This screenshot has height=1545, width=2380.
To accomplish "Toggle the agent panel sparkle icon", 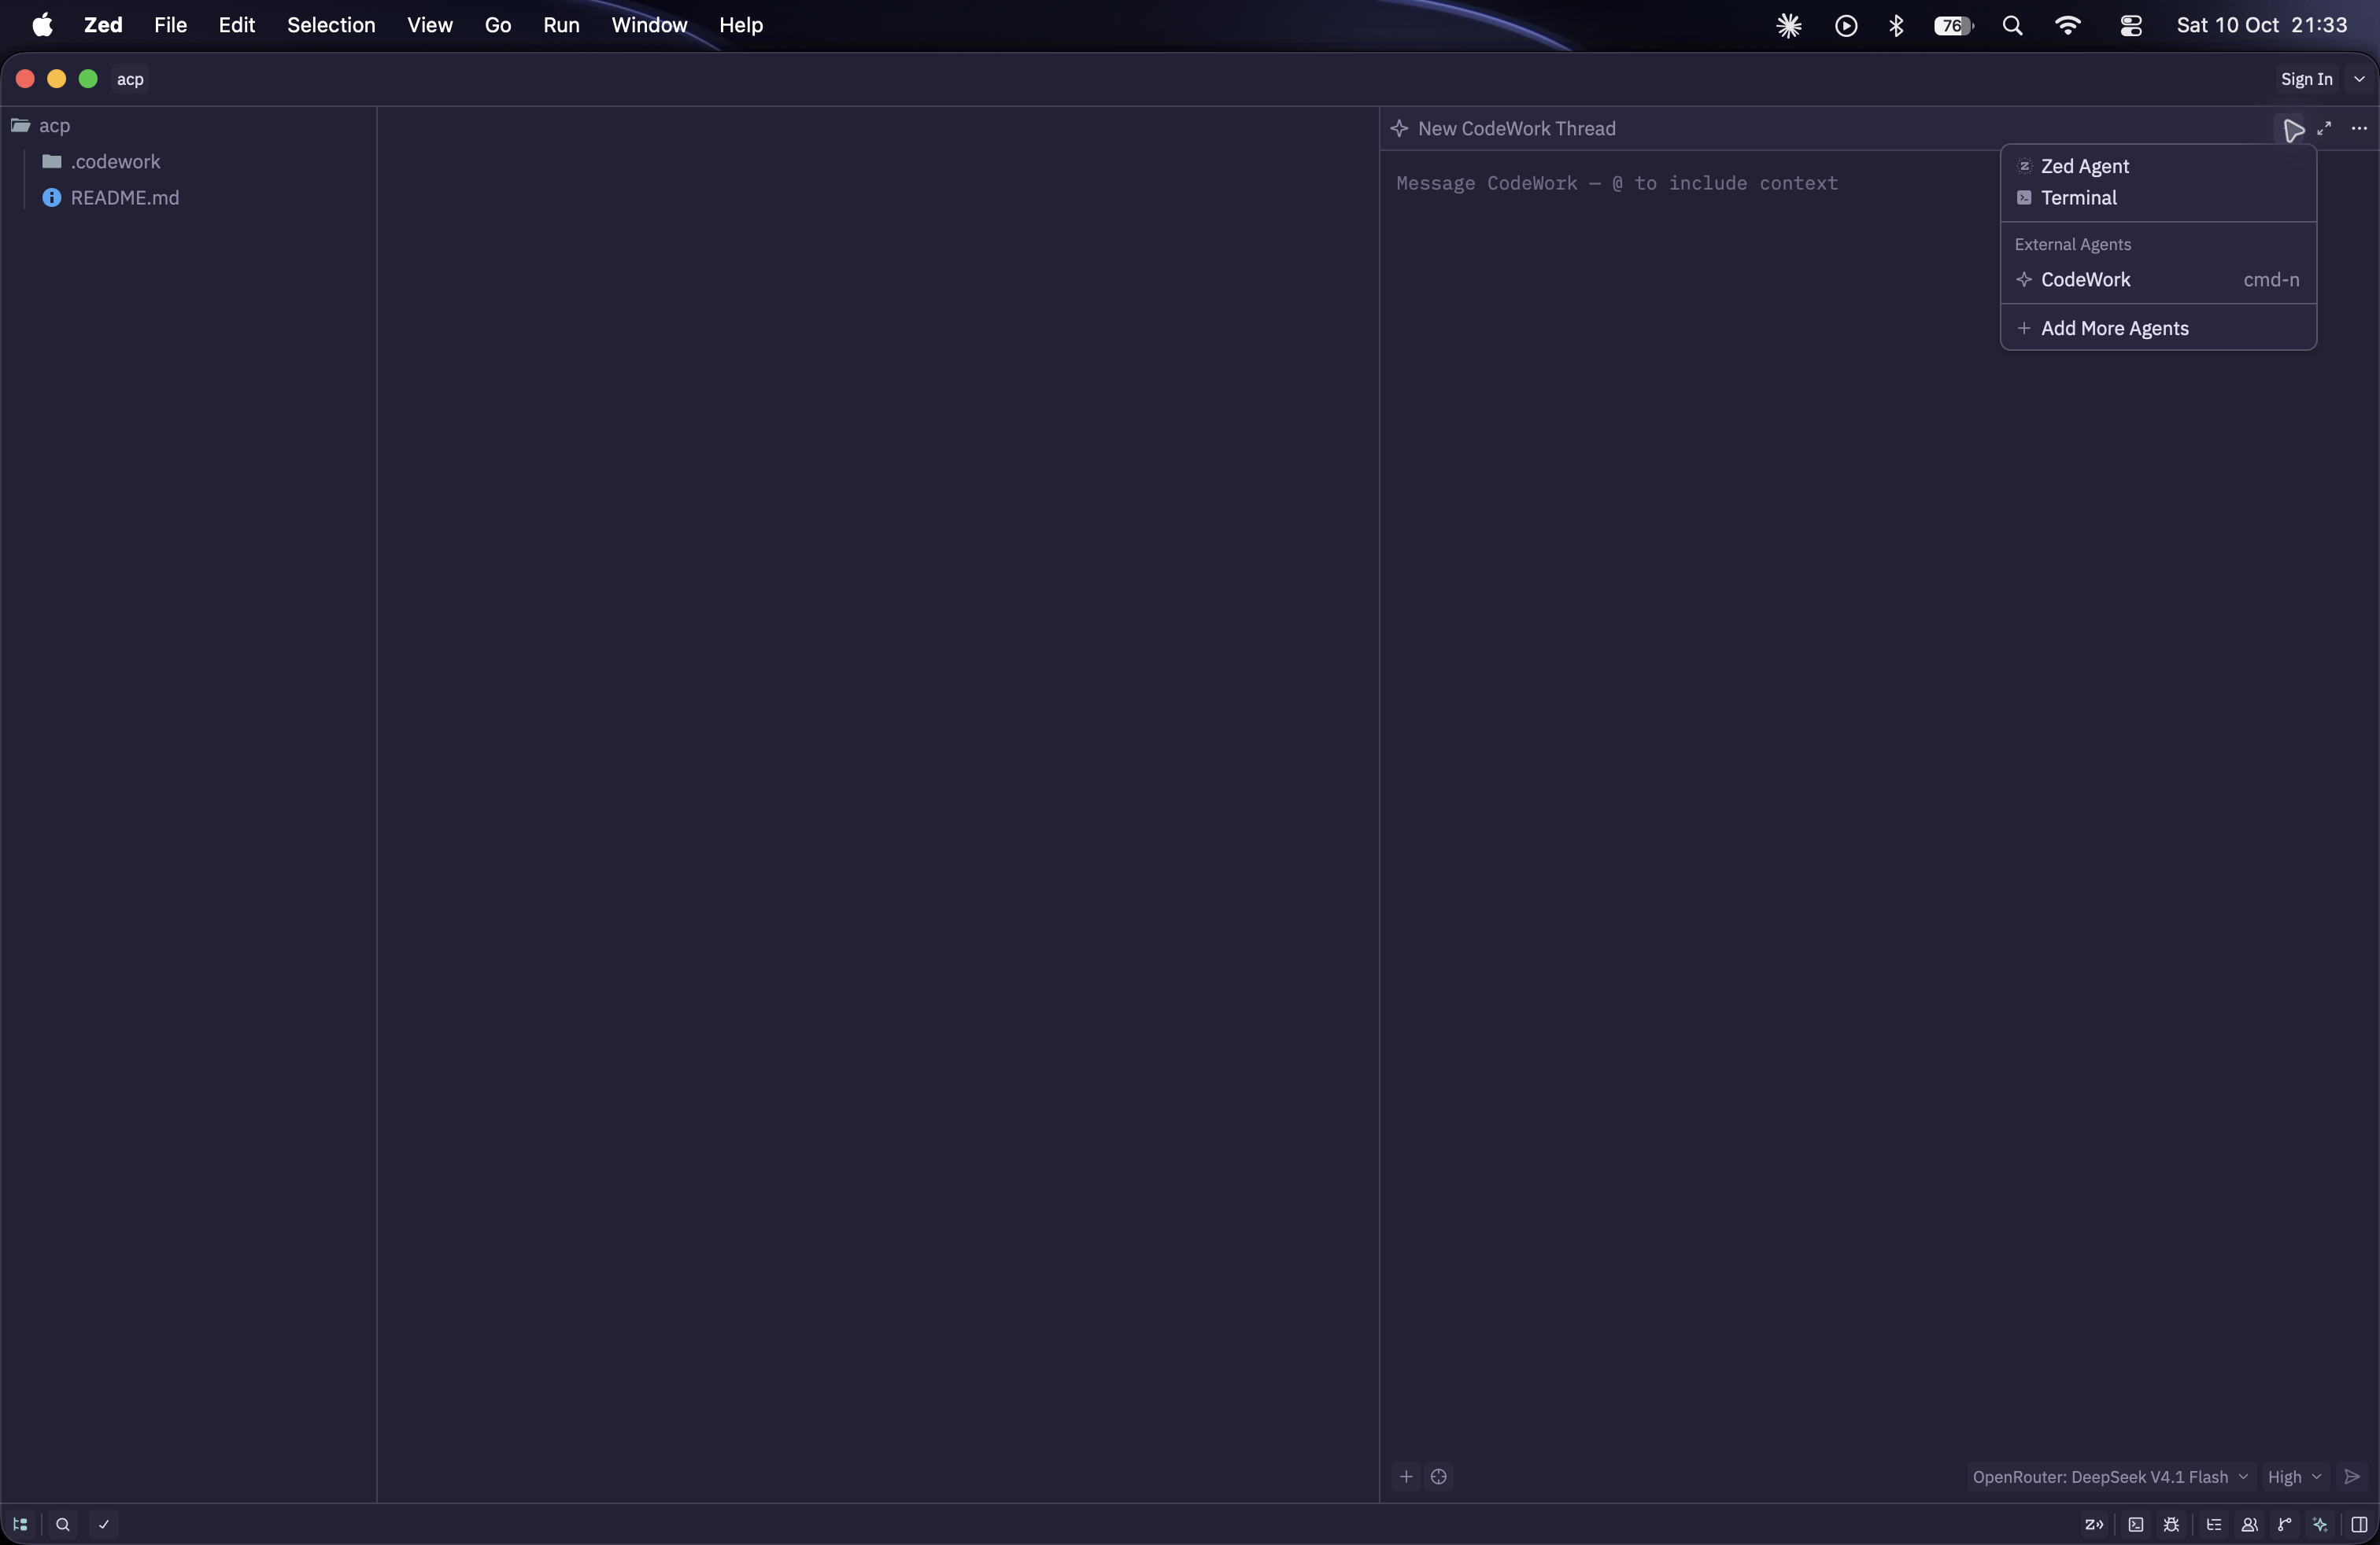I will tap(2320, 1524).
